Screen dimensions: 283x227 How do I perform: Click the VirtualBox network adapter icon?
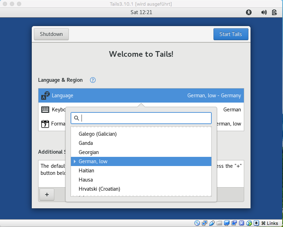[x=204, y=223]
